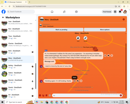
Task: Click Mary's avatar in chat header
Action: click(42, 19)
